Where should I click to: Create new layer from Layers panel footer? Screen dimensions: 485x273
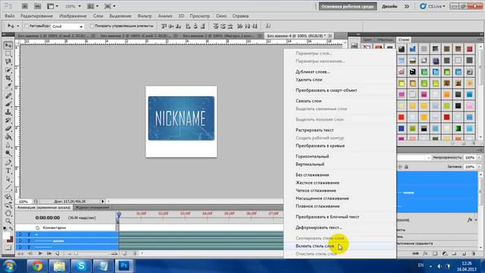tap(464, 253)
